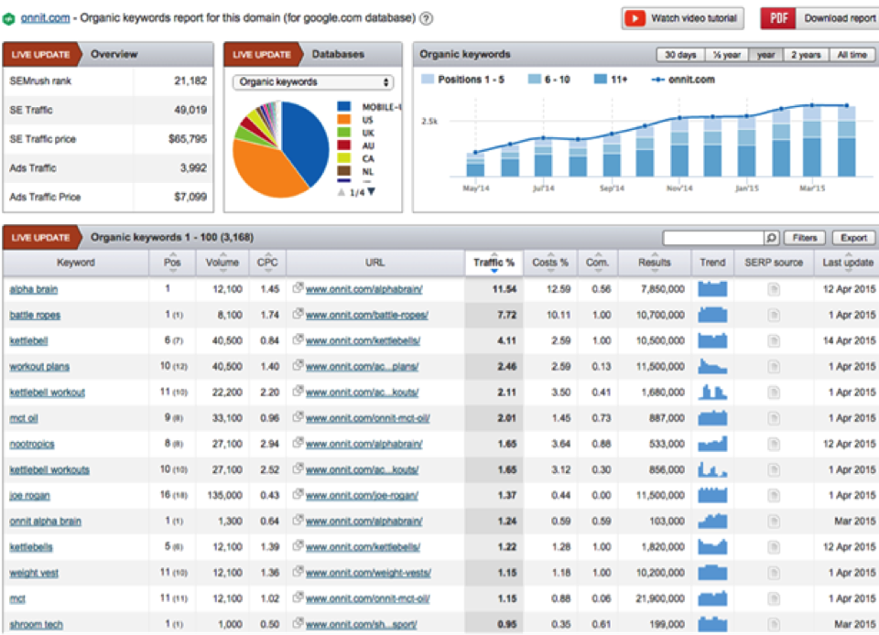Viewport: 879px width, 635px height.
Task: Click the yellow CA legend swatch
Action: [343, 158]
